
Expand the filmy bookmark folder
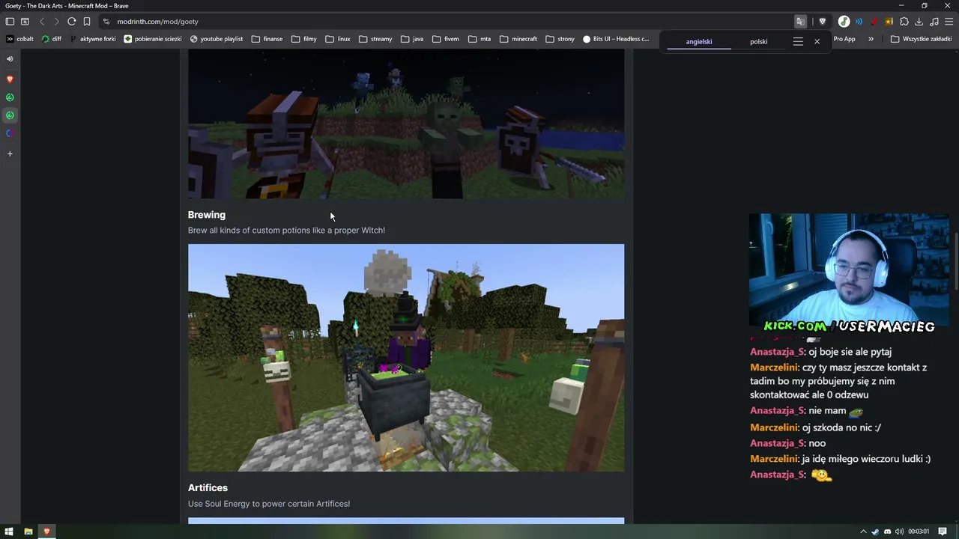(304, 39)
